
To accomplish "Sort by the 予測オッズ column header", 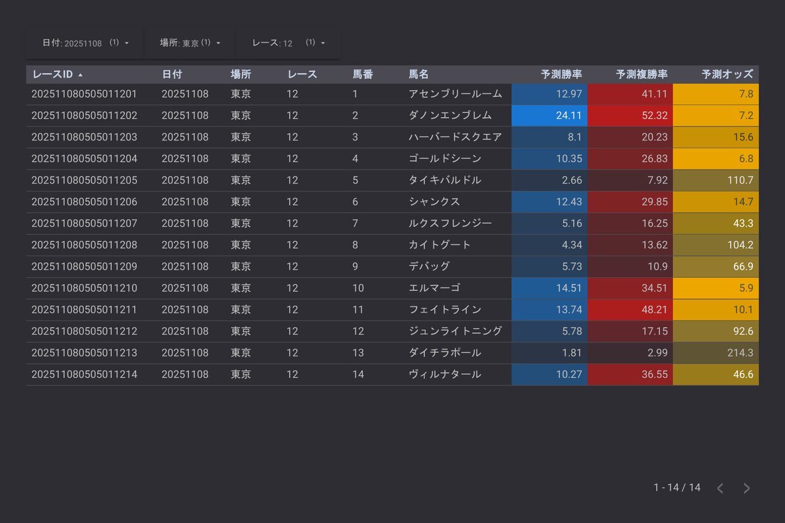I will tap(727, 75).
